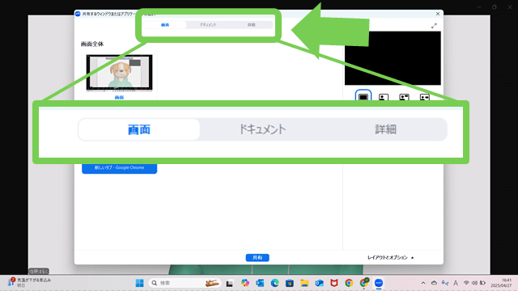Viewport: 518px width, 291px height.
Task: Open Outlook from the taskbar
Action: tap(260, 283)
